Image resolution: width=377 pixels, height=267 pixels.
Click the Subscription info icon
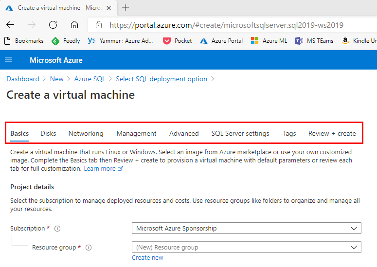(57, 229)
